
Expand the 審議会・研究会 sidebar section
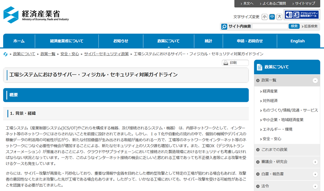coord(315,162)
